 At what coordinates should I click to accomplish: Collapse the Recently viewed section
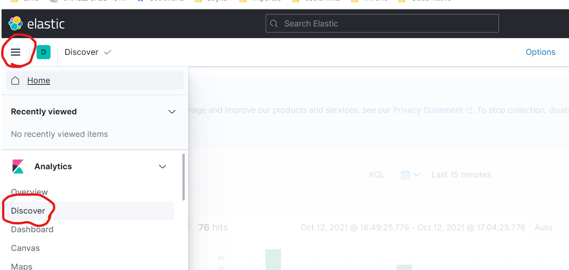(172, 112)
